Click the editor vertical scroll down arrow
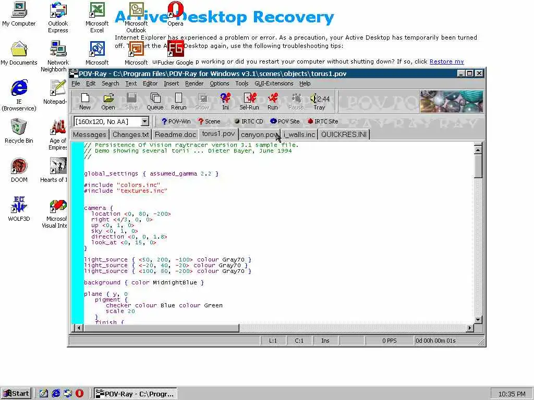 point(478,319)
